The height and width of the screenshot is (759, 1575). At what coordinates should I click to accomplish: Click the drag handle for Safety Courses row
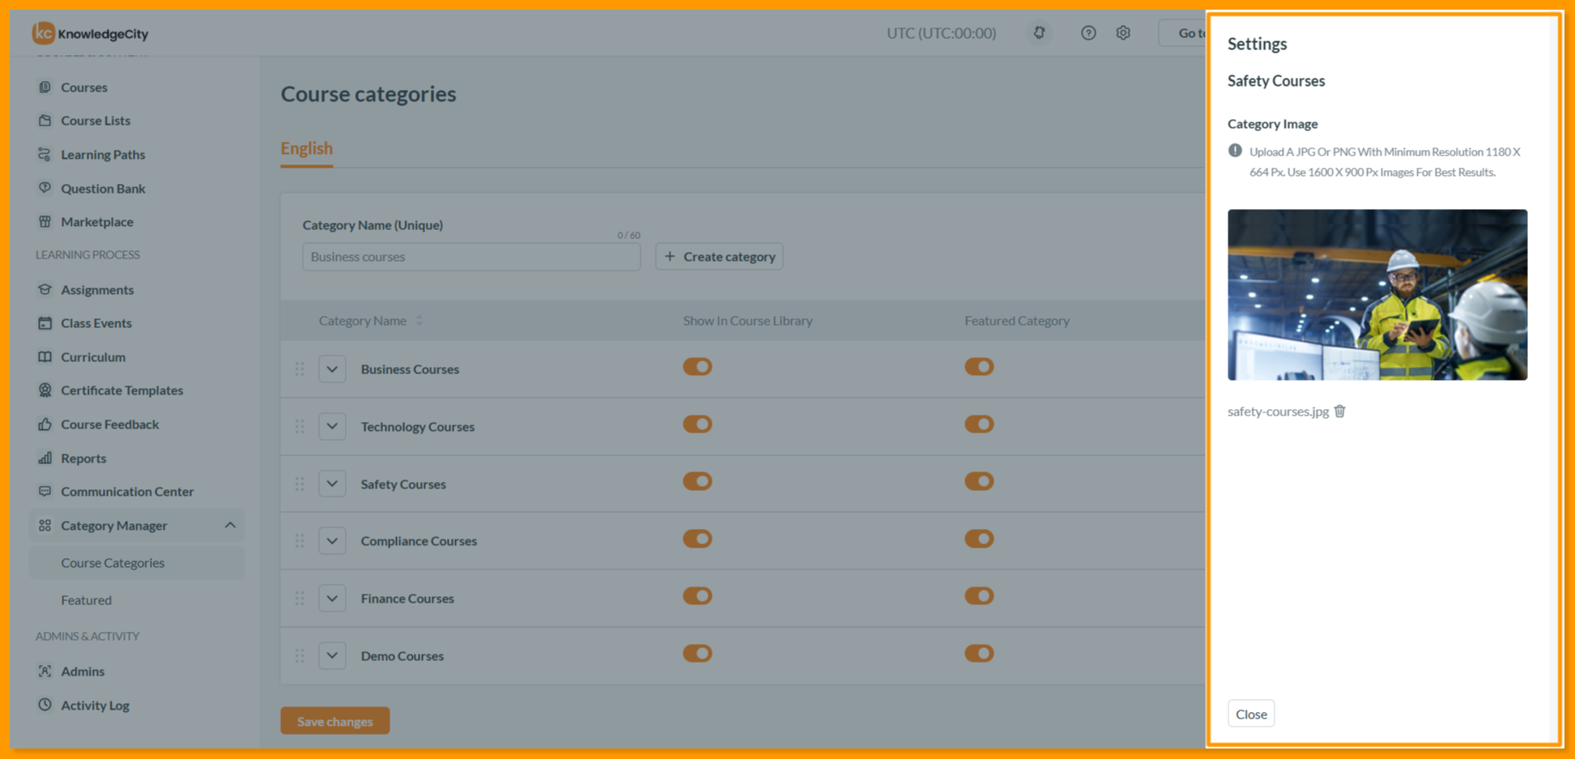[300, 484]
